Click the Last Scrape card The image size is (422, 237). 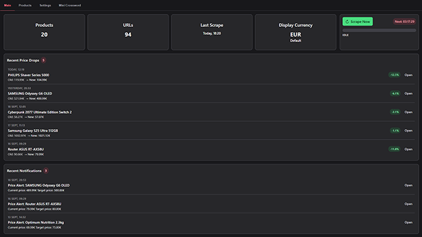pyautogui.click(x=212, y=32)
